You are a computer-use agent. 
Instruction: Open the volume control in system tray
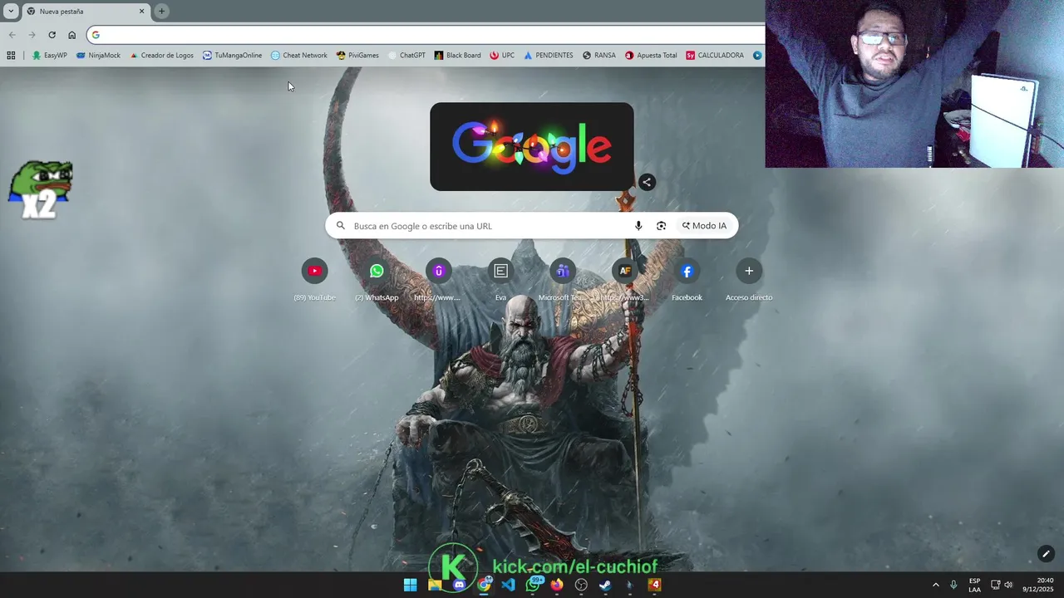point(1008,585)
